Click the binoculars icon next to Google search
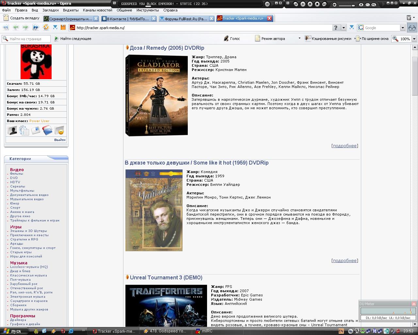The width and height of the screenshot is (418, 335). pos(412,28)
